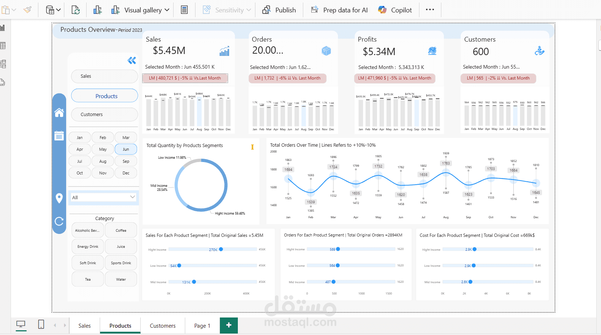Click the Mid Income slider handle in Sales chart

194,282
